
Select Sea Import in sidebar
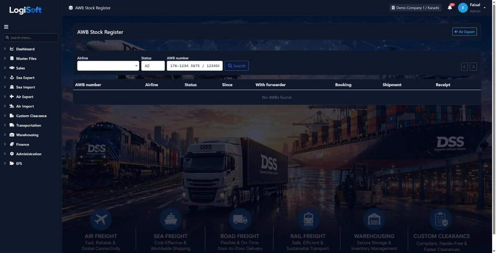[26, 87]
